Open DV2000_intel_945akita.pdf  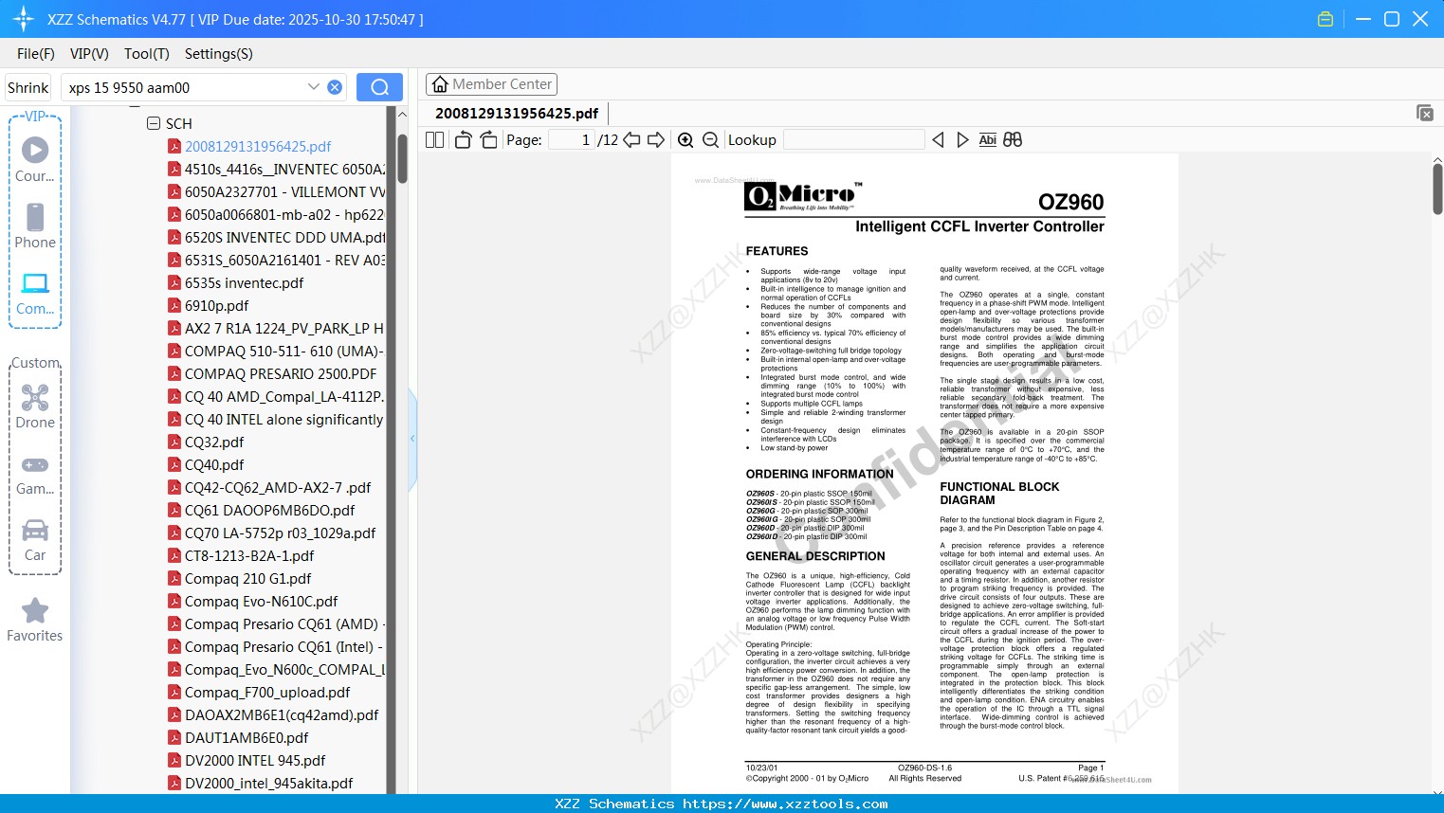click(x=268, y=783)
